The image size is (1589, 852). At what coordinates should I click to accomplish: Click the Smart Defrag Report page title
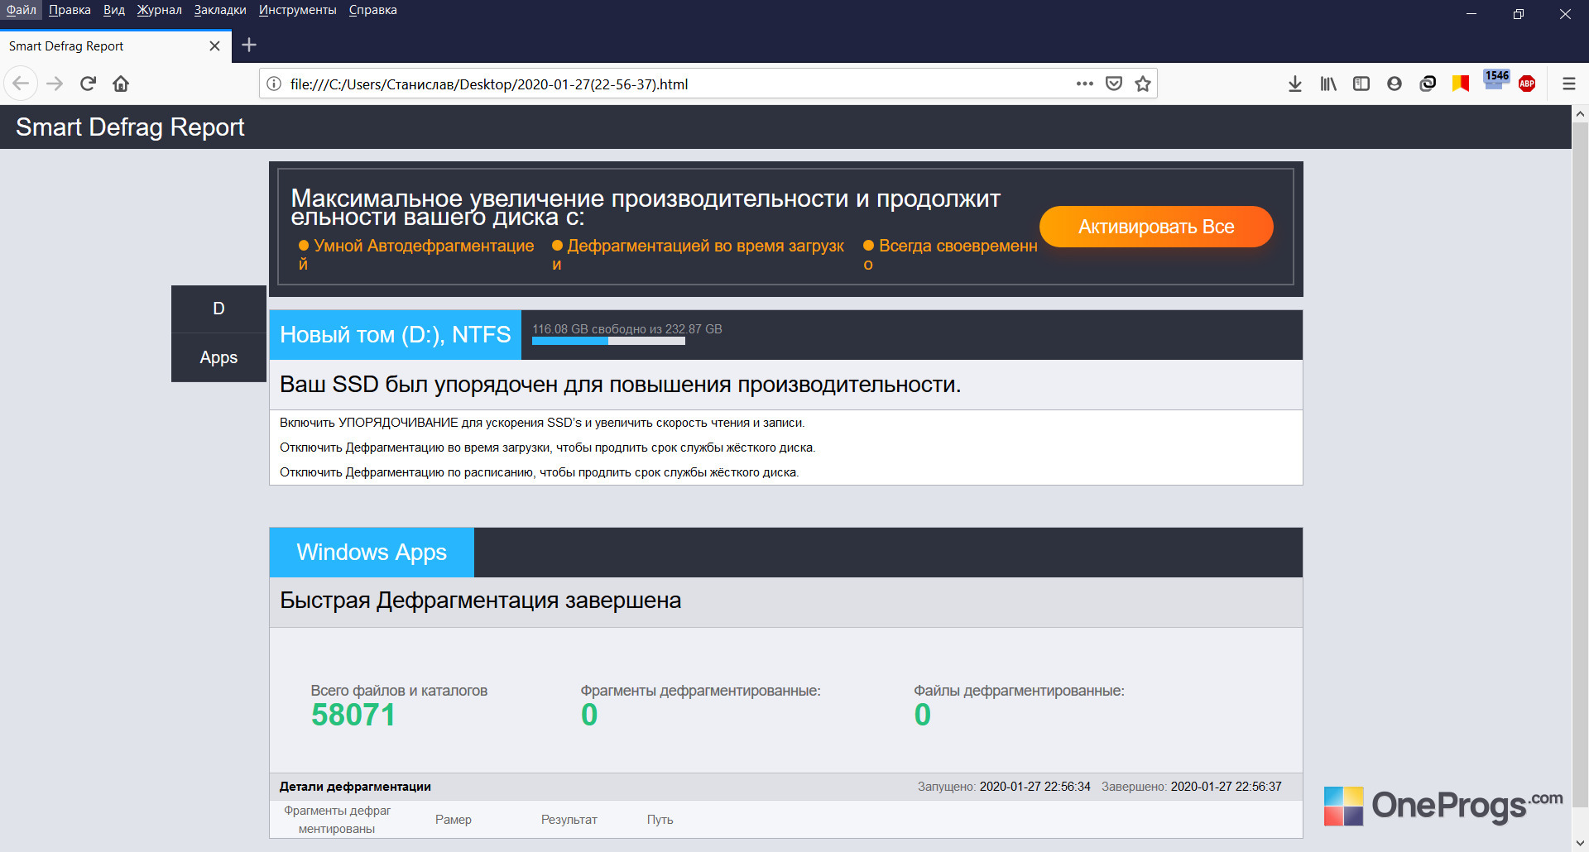click(130, 127)
